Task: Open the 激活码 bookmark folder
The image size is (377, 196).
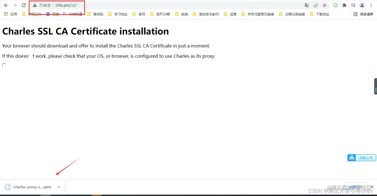Action: [x=95, y=14]
